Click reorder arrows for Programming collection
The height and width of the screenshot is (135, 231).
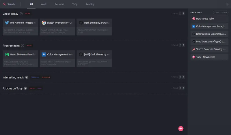tap(180, 45)
